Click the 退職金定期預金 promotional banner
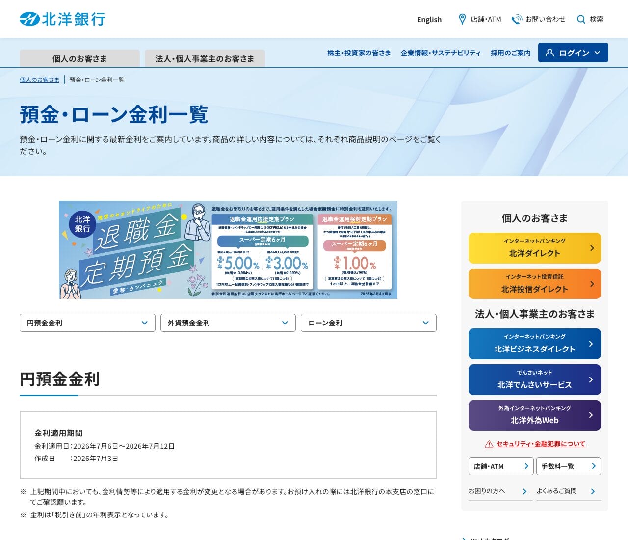 tap(228, 249)
